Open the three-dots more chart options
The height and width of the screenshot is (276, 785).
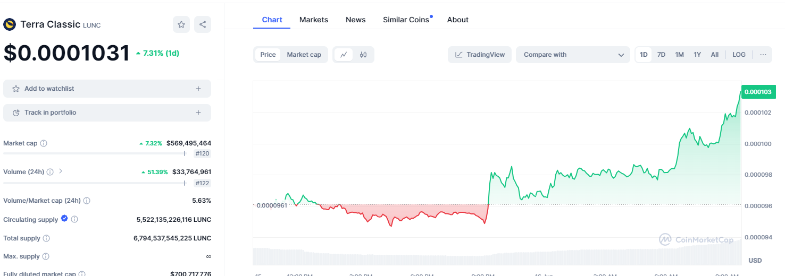pos(763,55)
